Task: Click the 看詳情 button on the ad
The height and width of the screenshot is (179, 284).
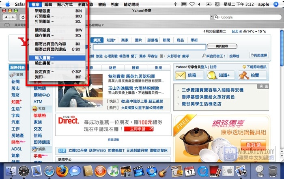Action: pos(253,144)
